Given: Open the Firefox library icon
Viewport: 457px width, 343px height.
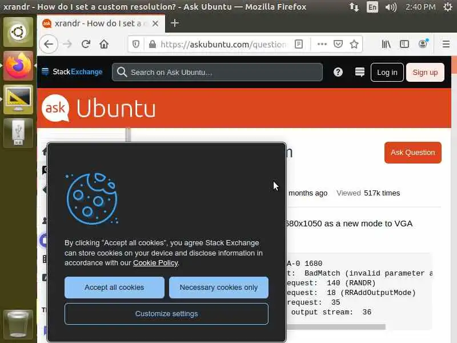Looking at the screenshot, I should point(386,44).
